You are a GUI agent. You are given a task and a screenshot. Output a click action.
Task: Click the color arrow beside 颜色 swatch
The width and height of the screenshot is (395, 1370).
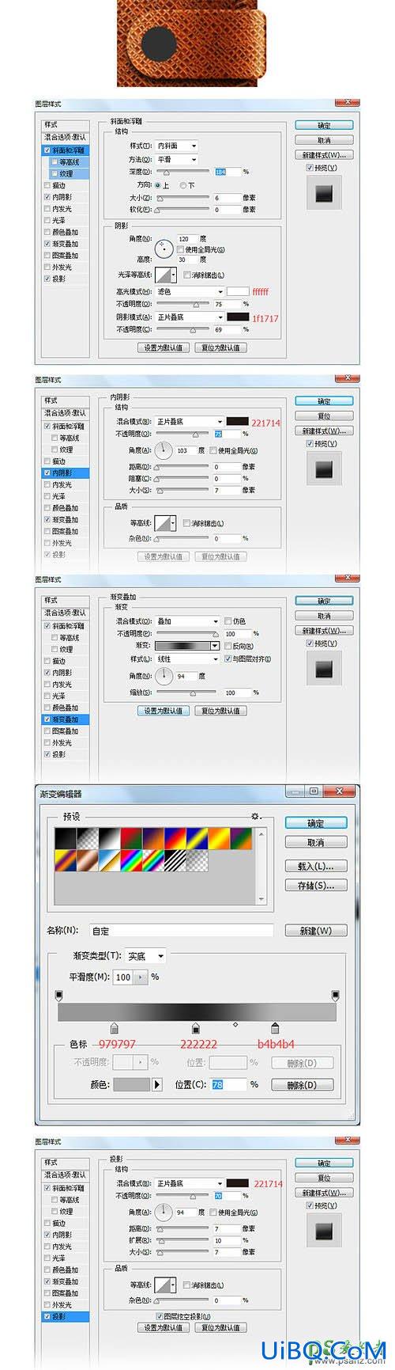point(156,1084)
